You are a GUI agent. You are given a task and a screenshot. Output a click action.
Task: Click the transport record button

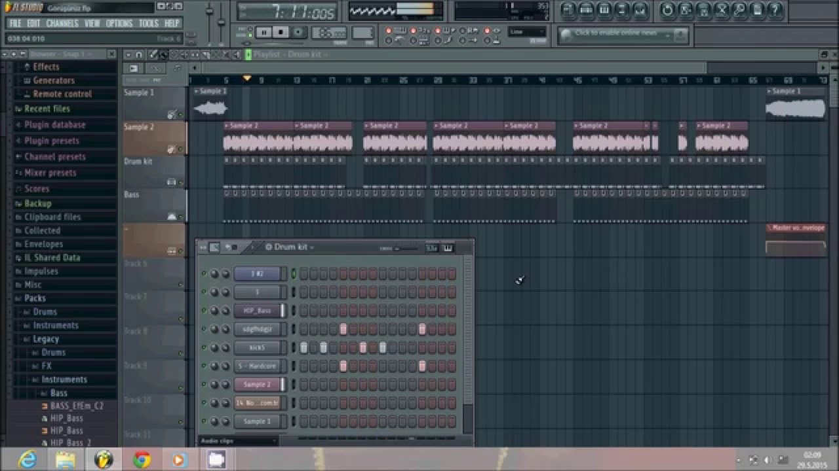(x=298, y=32)
